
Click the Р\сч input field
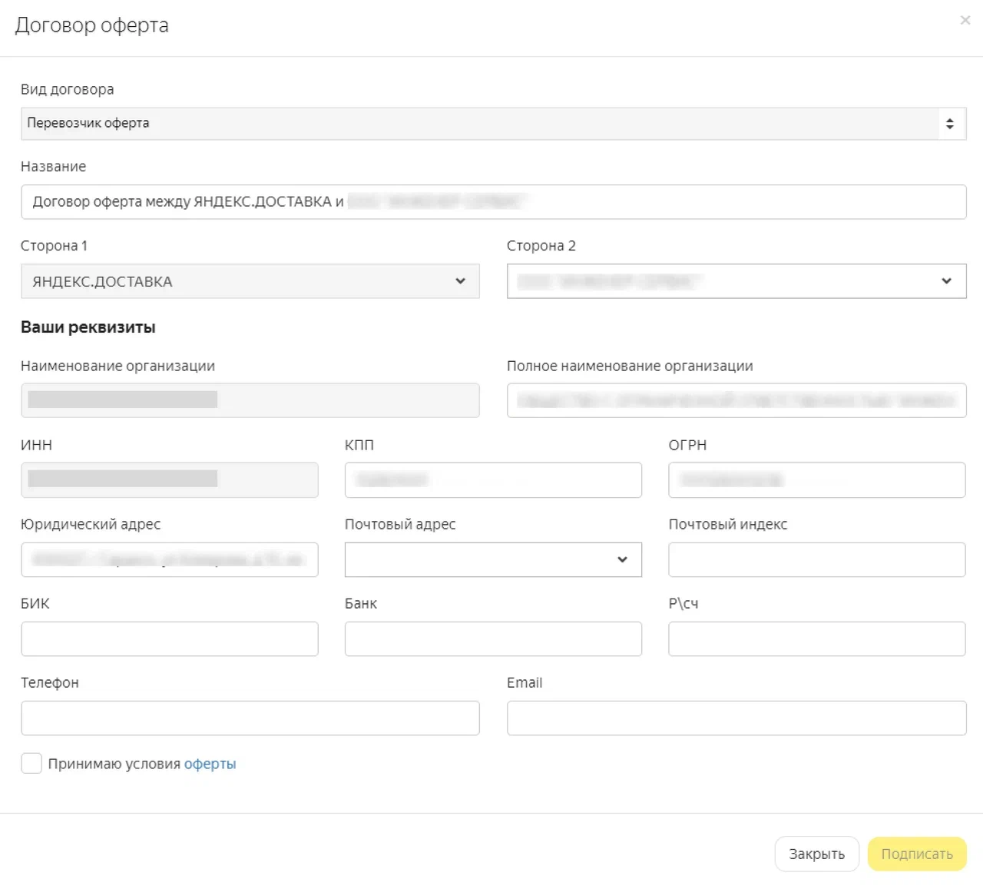816,639
